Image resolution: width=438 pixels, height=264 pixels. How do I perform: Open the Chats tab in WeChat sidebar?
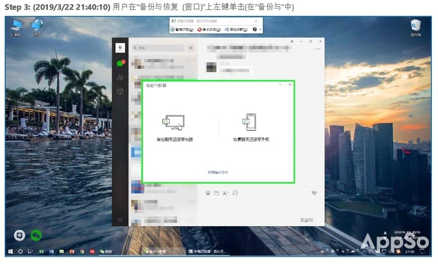[120, 63]
